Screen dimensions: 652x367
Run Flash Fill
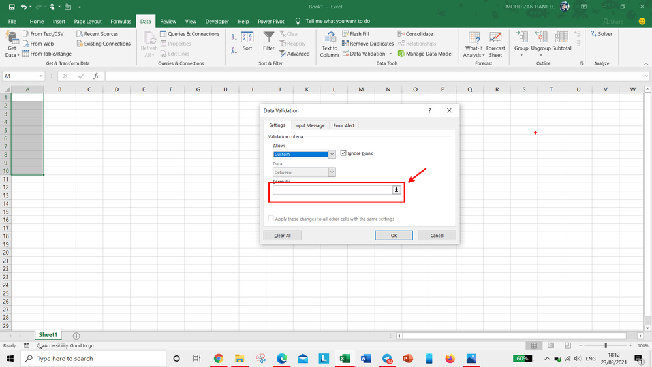pos(356,34)
